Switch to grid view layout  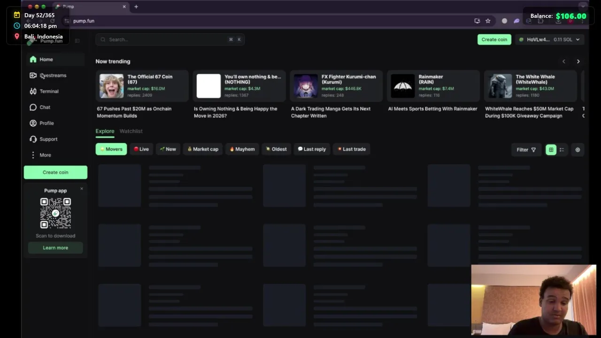[x=551, y=150]
